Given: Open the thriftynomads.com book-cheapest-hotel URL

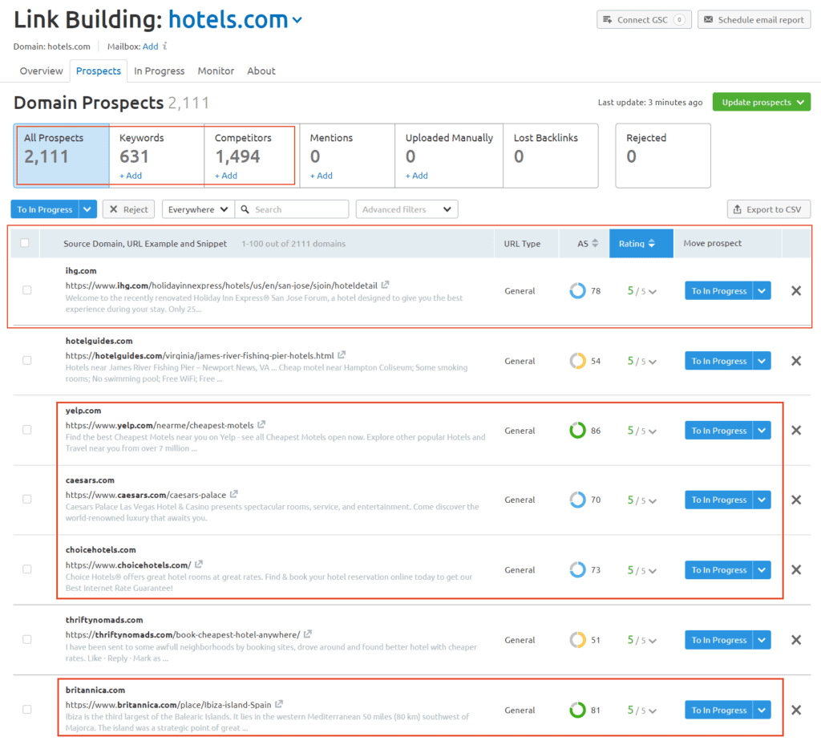Looking at the screenshot, I should [183, 634].
